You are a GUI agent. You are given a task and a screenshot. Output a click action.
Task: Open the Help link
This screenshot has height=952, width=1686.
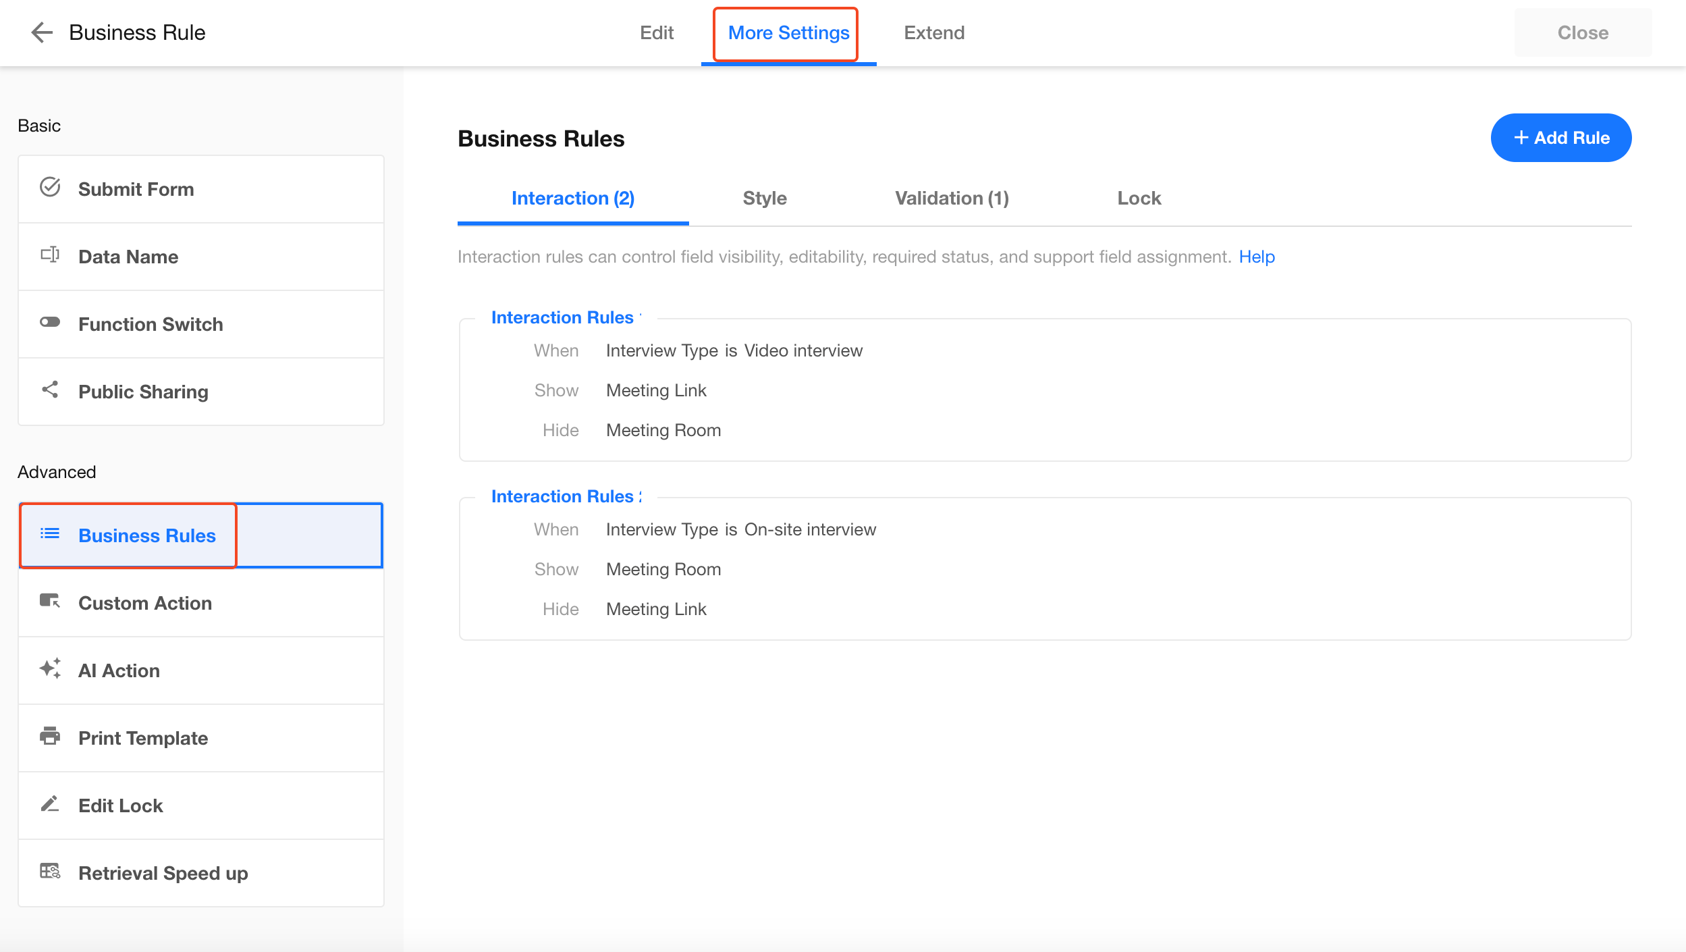pos(1256,257)
